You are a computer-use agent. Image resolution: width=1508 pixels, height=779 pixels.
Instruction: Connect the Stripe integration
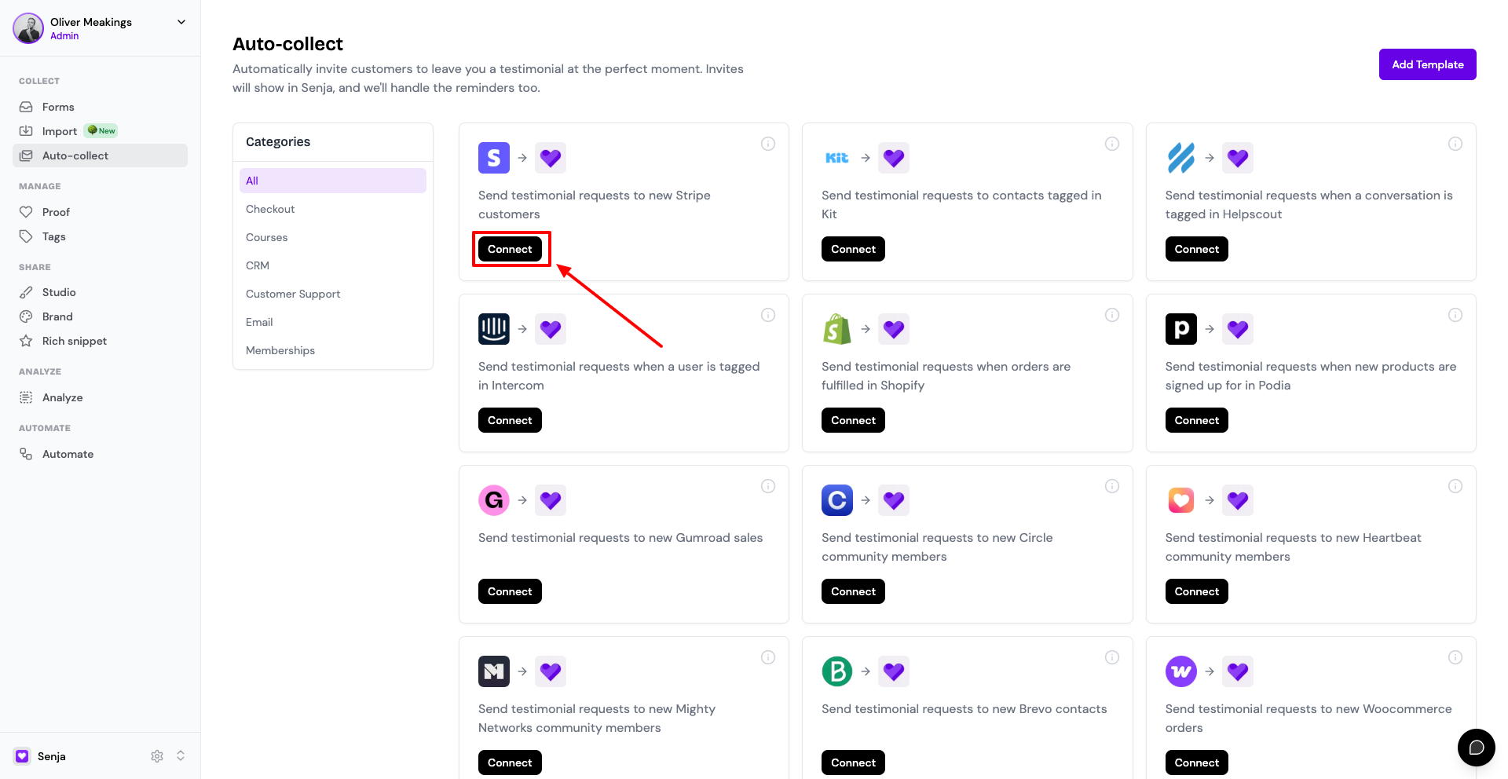click(510, 249)
